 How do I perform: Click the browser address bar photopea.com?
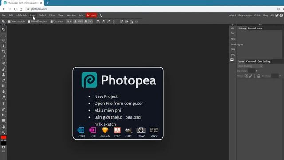click(39, 9)
